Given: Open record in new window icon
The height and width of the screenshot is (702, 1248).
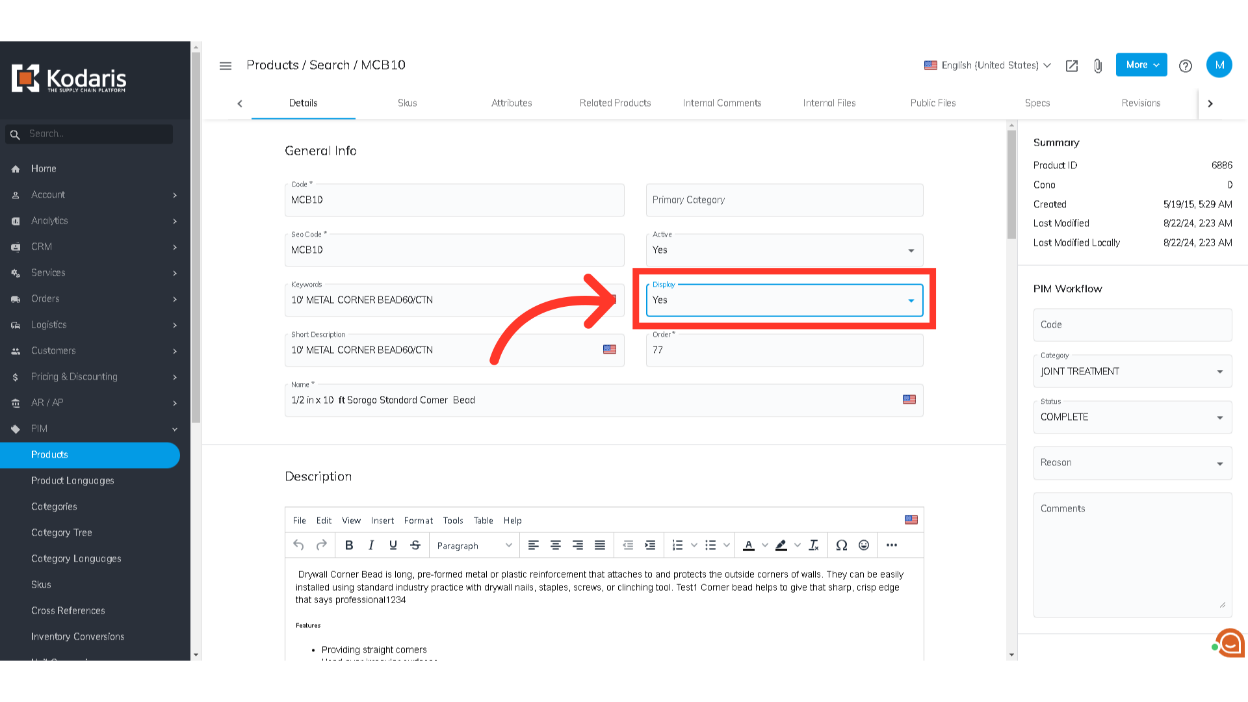Looking at the screenshot, I should coord(1072,66).
